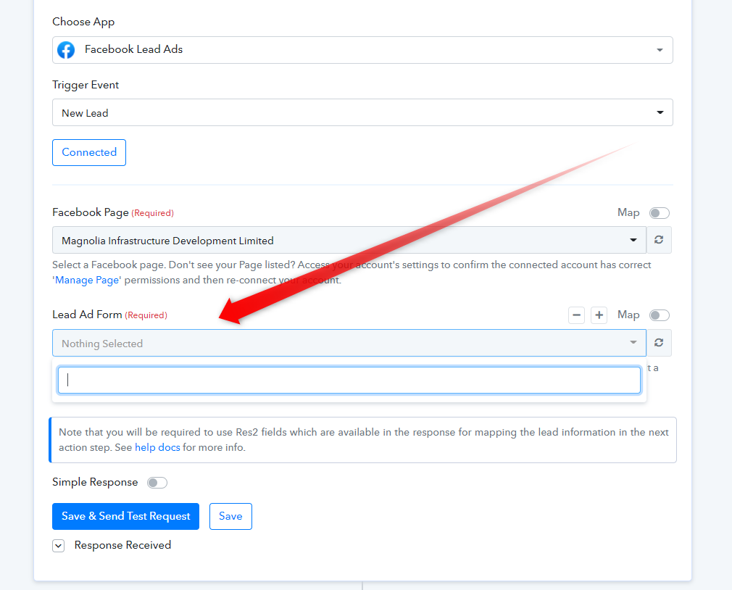Toggle the Map switch for Lead Ad Form

point(660,315)
